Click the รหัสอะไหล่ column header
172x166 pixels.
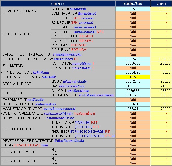coord(133,3)
